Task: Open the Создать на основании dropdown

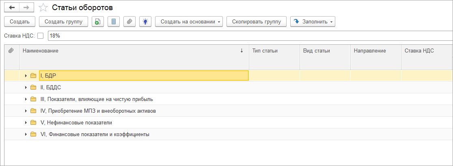Action: click(x=189, y=21)
